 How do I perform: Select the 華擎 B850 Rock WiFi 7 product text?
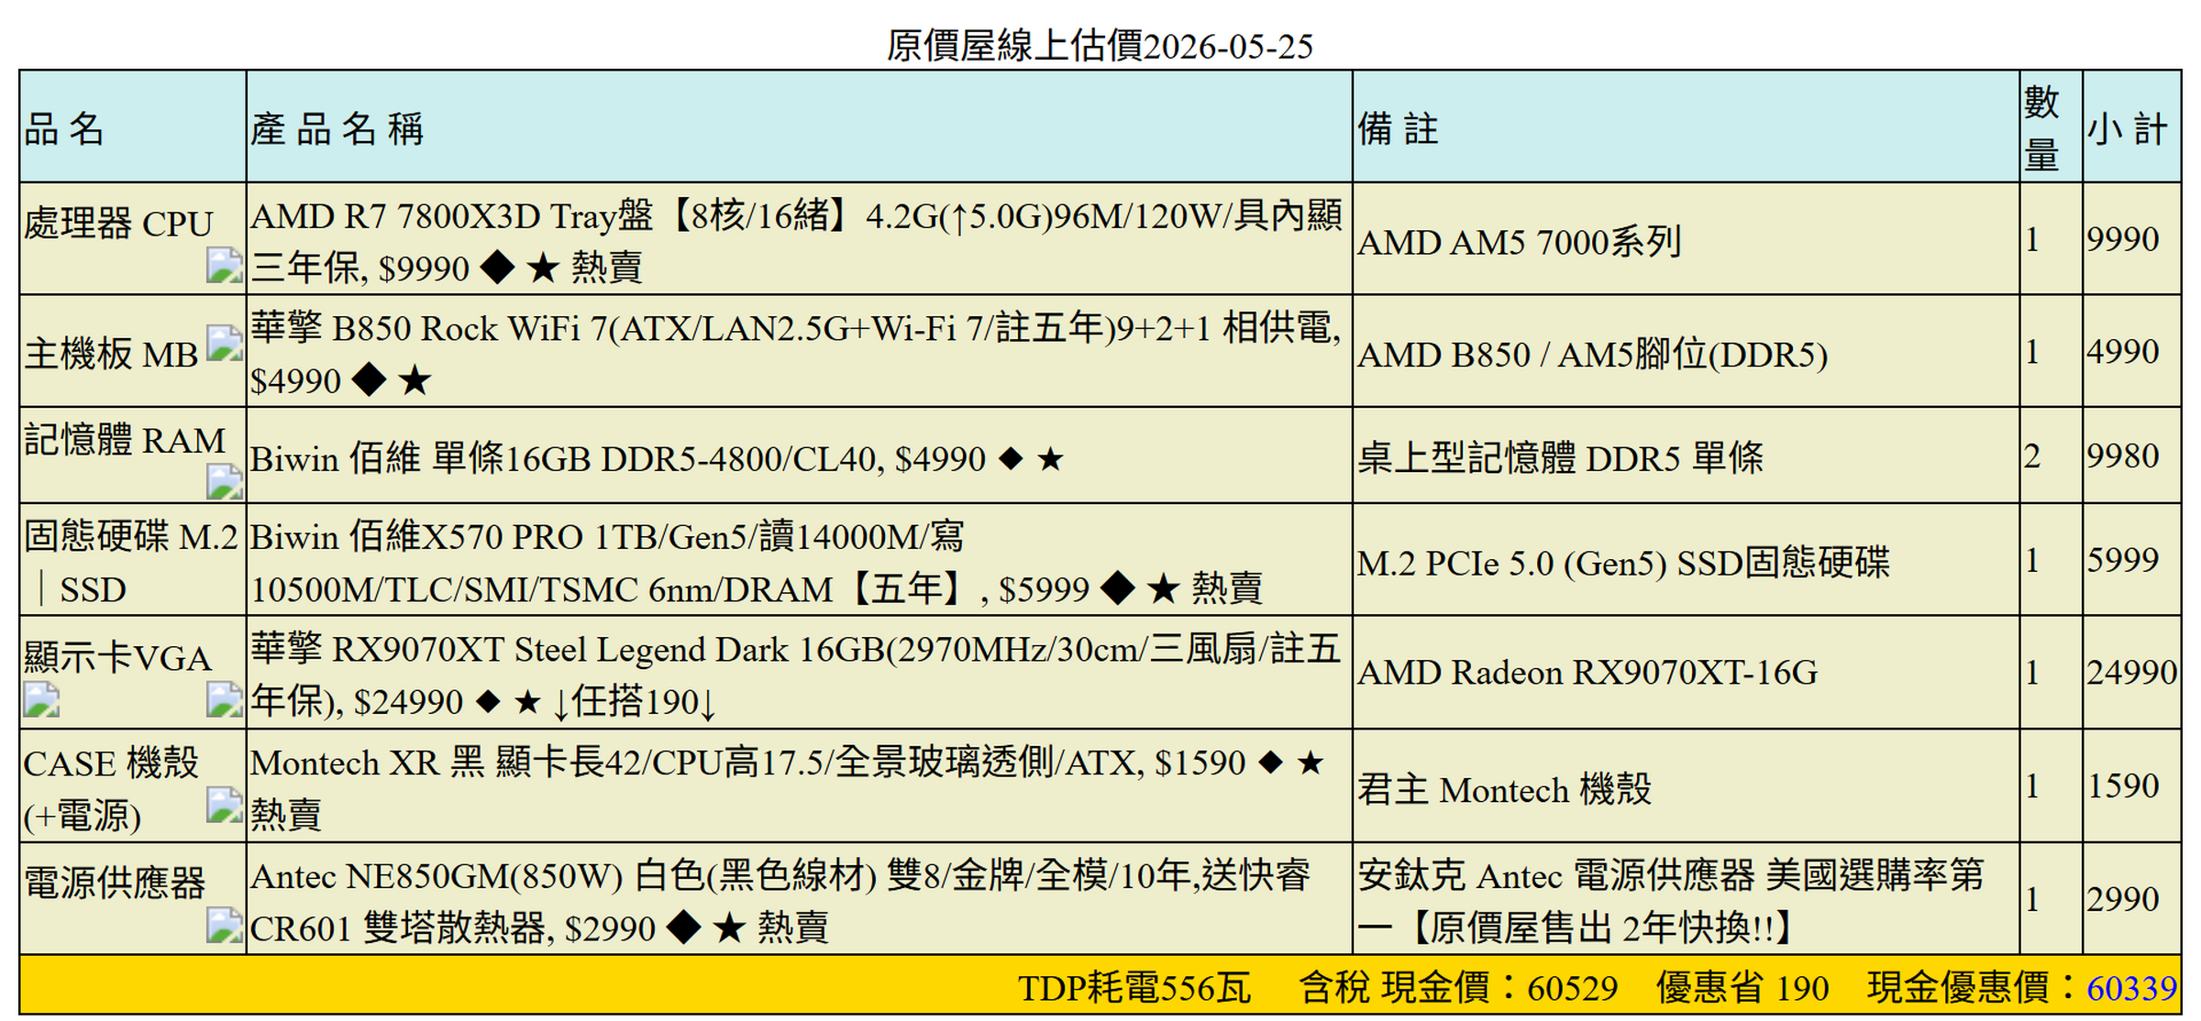click(796, 354)
